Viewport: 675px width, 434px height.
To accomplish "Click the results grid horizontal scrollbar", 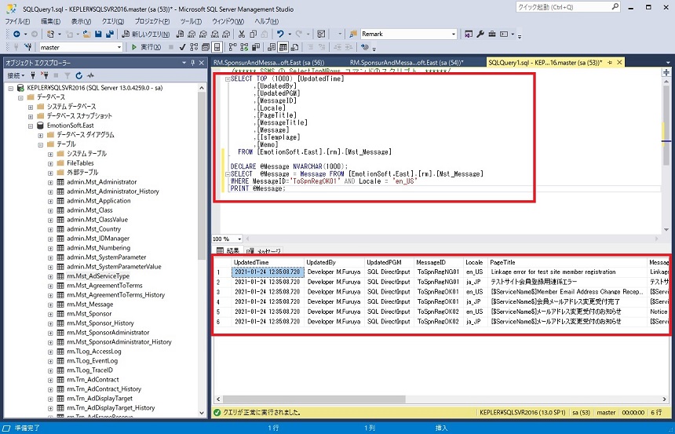I will pyautogui.click(x=314, y=399).
